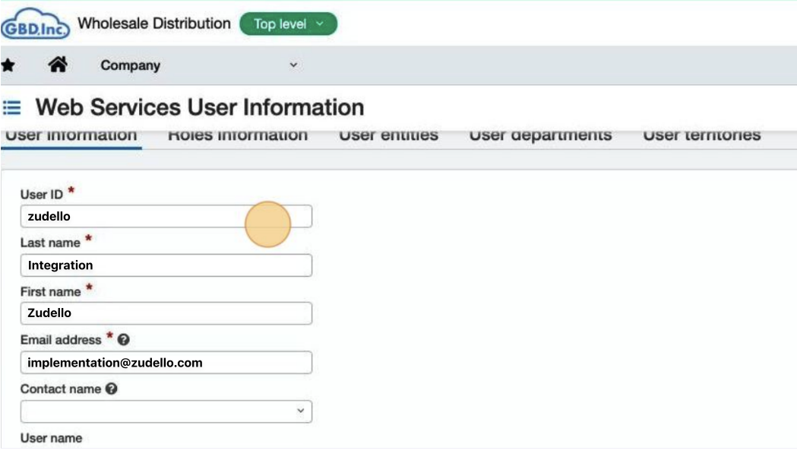Screen dimensions: 797x454
Task: Open the User entities tab
Action: pyautogui.click(x=388, y=136)
